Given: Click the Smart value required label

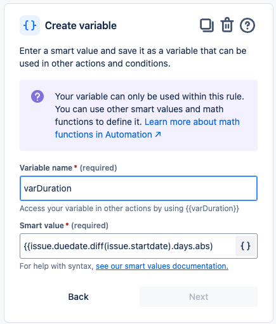Looking at the screenshot, I should coord(64,226).
